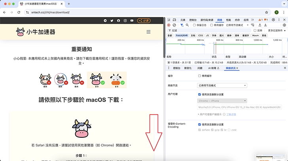Filter requests by Fetch/XHR
The width and height of the screenshot is (288, 161).
[x=182, y=36]
